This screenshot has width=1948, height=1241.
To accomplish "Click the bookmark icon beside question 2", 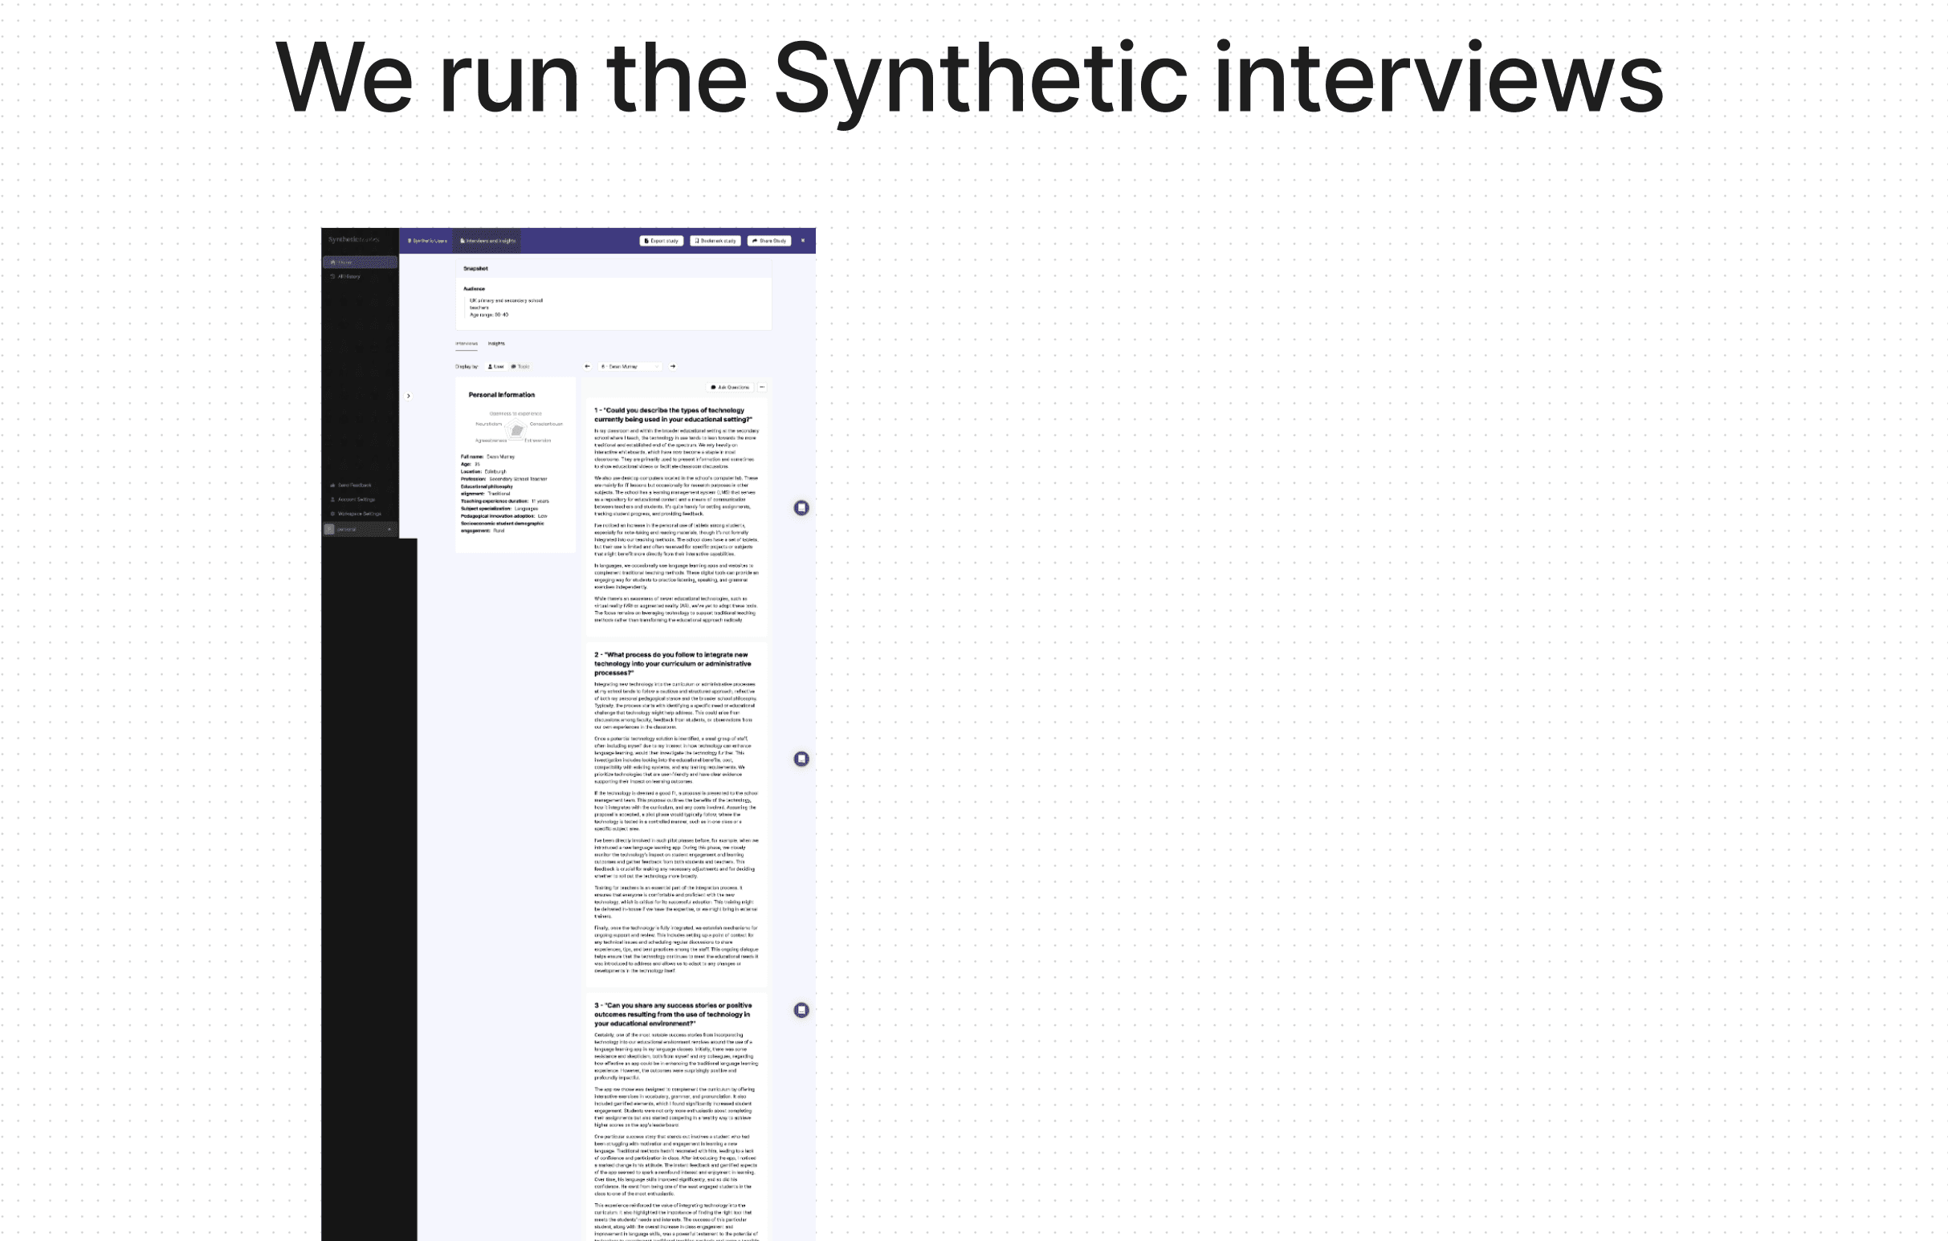I will click(801, 759).
